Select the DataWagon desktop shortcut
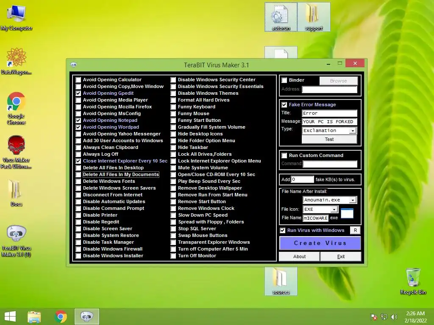The width and height of the screenshot is (434, 325). [x=17, y=61]
